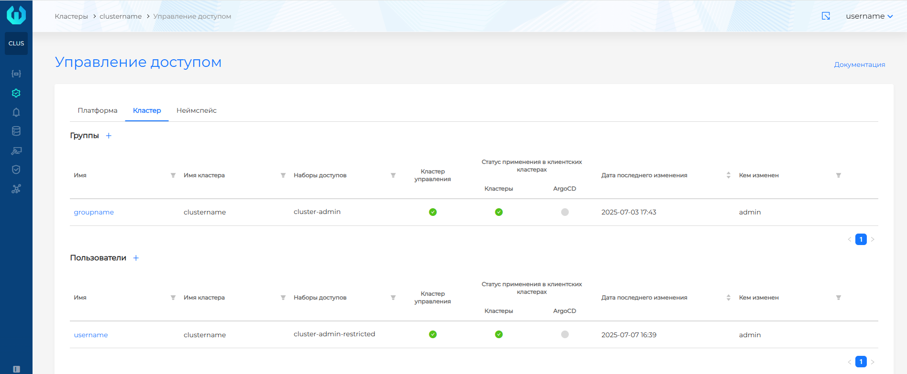The width and height of the screenshot is (907, 374).
Task: Click the 2025-07-03 17:43 date cell
Action: (629, 212)
